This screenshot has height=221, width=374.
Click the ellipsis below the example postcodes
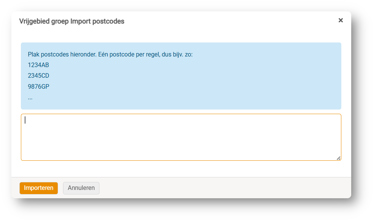pos(30,97)
